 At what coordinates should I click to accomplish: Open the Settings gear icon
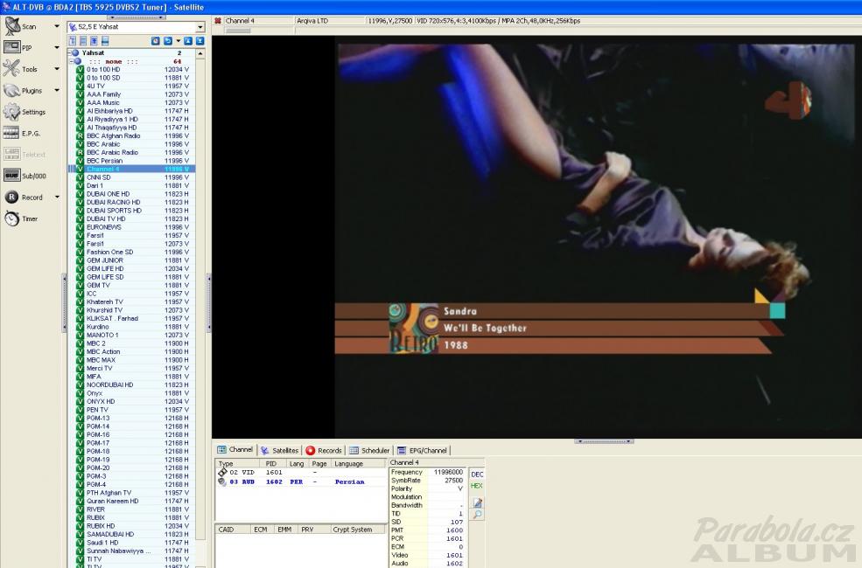[11, 112]
